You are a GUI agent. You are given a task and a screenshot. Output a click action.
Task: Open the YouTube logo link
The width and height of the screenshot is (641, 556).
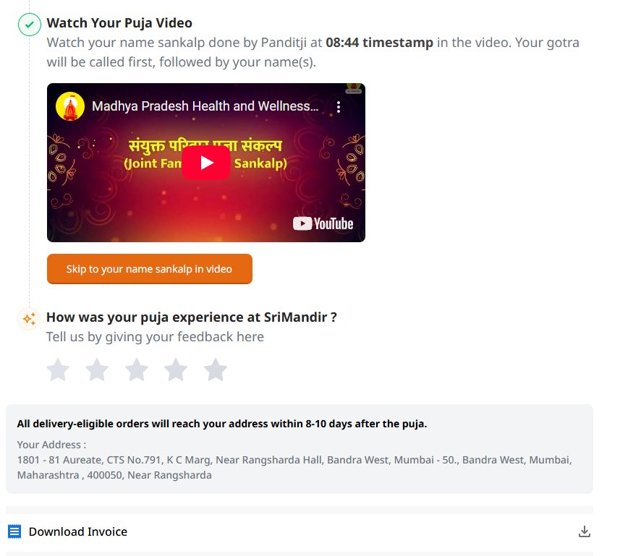323,223
